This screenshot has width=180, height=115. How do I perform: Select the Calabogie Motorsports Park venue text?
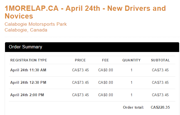tap(36, 24)
